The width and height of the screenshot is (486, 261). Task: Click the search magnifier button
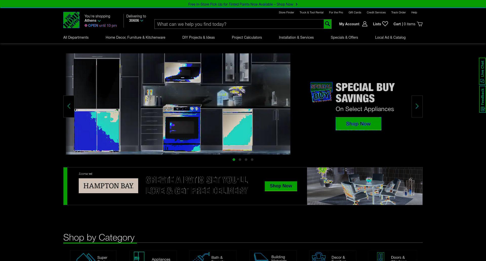[328, 24]
